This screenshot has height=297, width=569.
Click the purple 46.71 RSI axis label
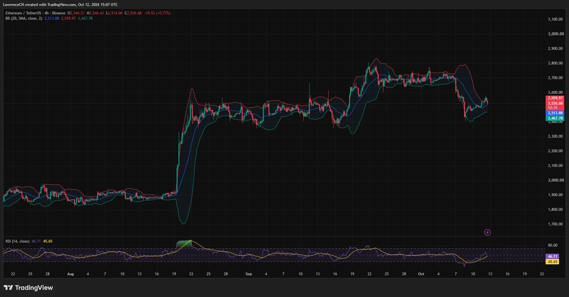pyautogui.click(x=552, y=257)
